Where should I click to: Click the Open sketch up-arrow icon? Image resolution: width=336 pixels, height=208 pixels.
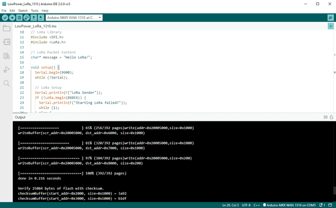point(34,18)
